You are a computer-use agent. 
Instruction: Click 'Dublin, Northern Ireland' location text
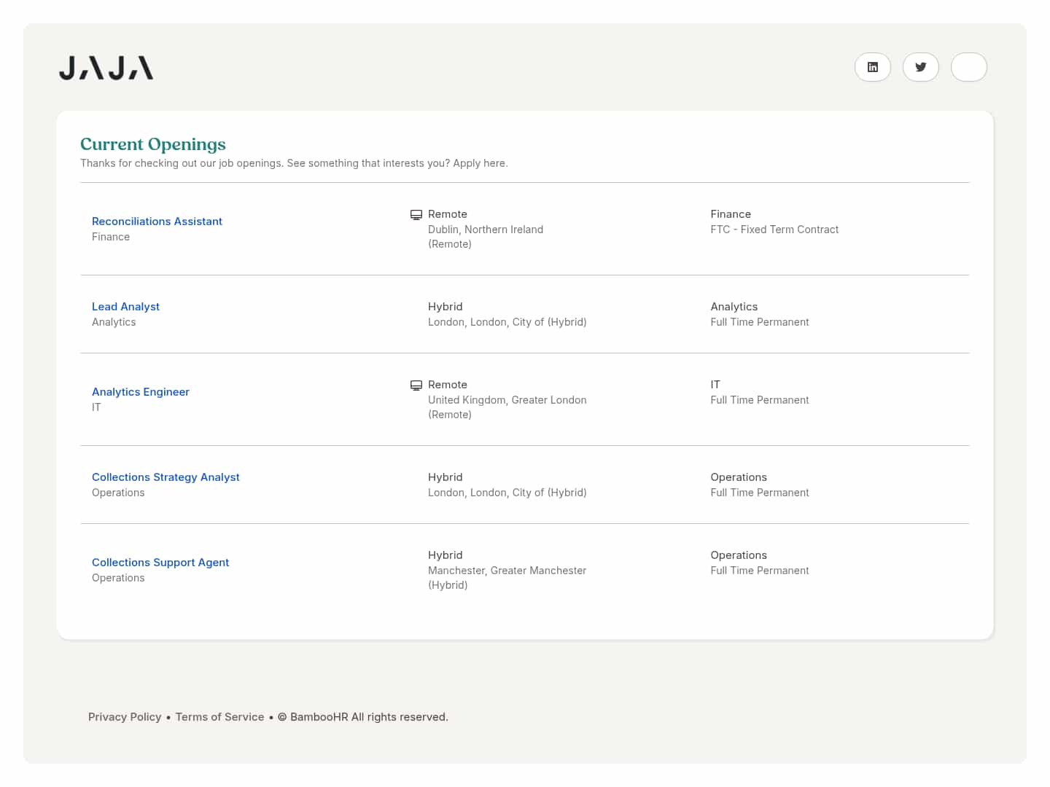(x=486, y=230)
